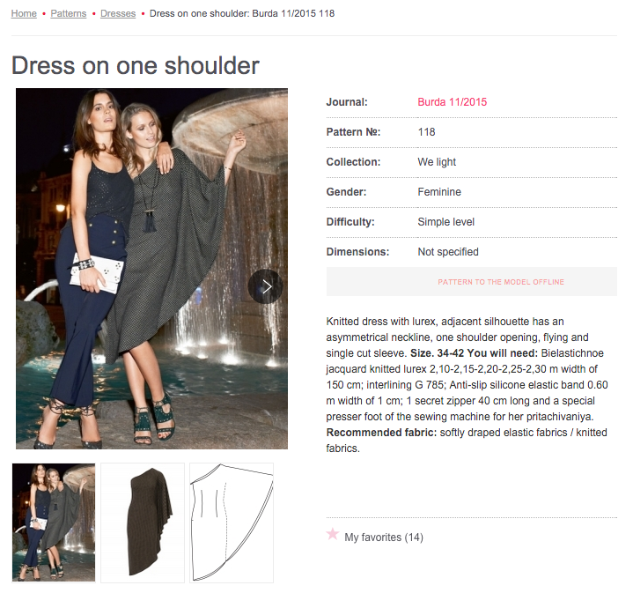Open the Burda 11/2015 journal link
The width and height of the screenshot is (633, 593).
tap(453, 102)
